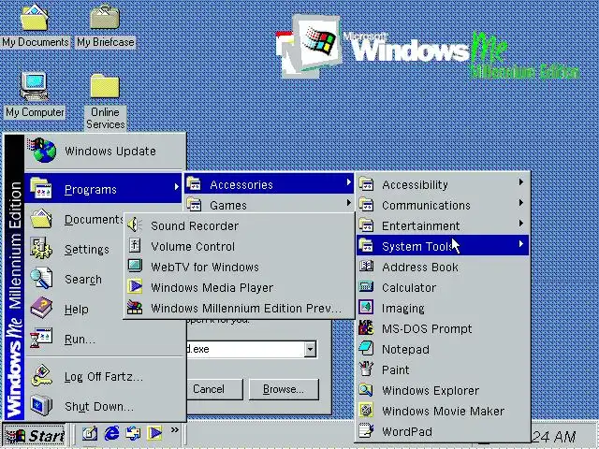
Task: Click the Notepad icon
Action: (x=366, y=349)
